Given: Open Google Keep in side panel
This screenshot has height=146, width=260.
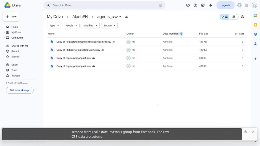Looking at the screenshot, I should [x=255, y=25].
